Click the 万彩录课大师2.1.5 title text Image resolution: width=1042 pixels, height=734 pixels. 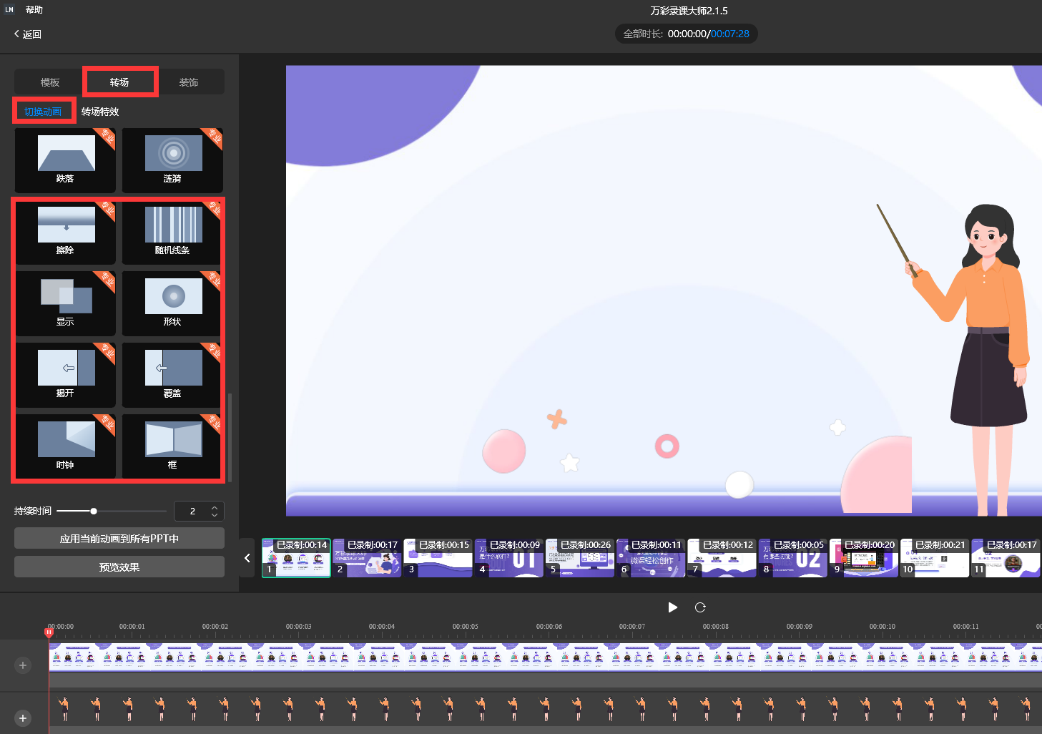[689, 11]
